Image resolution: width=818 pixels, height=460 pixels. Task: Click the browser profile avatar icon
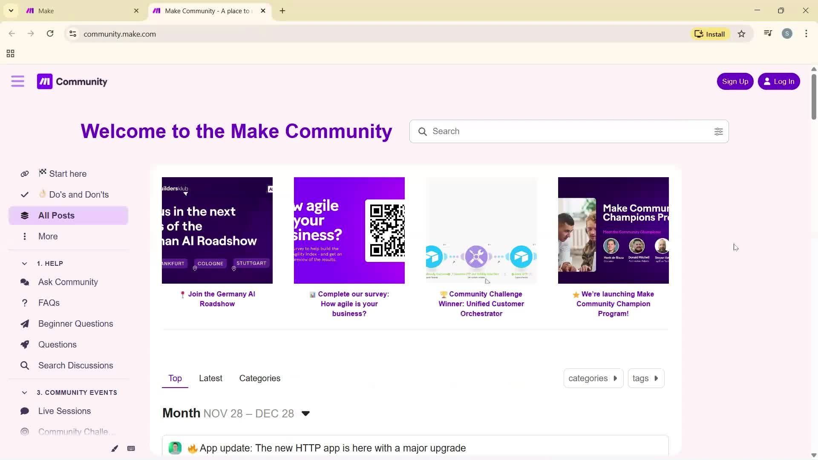tap(787, 34)
